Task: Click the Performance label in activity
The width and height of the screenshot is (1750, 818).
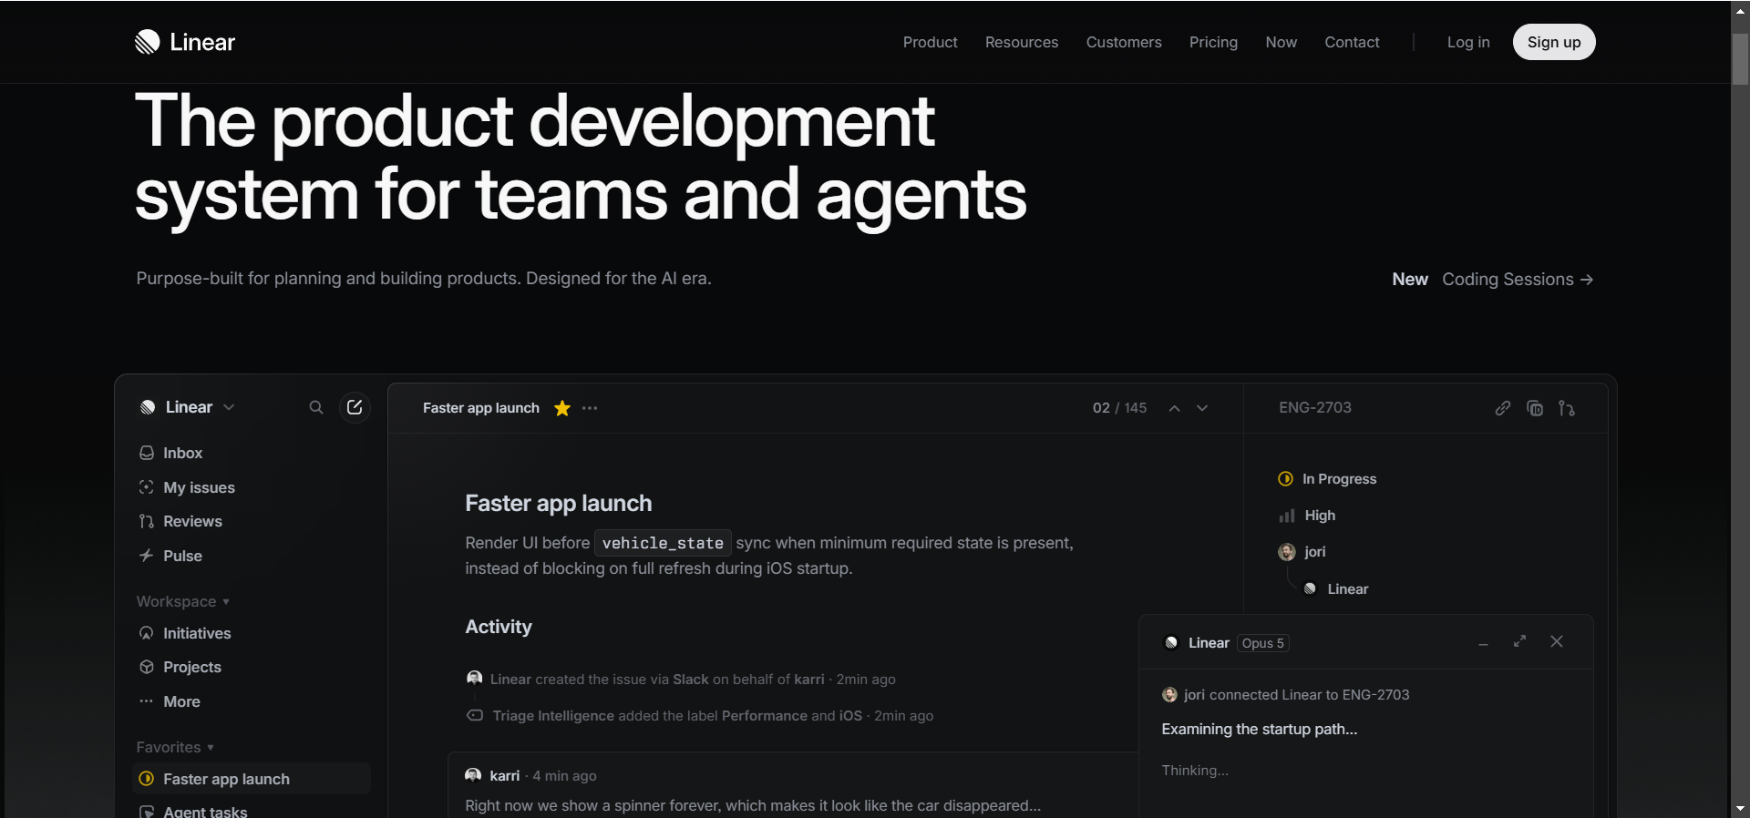Action: coord(765,716)
